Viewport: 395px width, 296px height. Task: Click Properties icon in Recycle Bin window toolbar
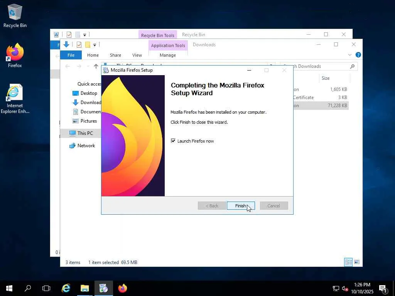[x=69, y=35]
